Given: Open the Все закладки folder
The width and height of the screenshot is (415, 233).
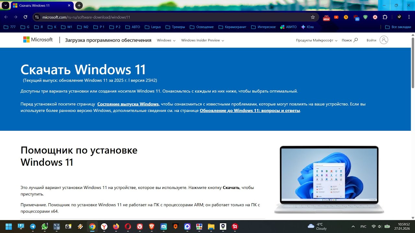Looking at the screenshot, I should tap(398, 27).
